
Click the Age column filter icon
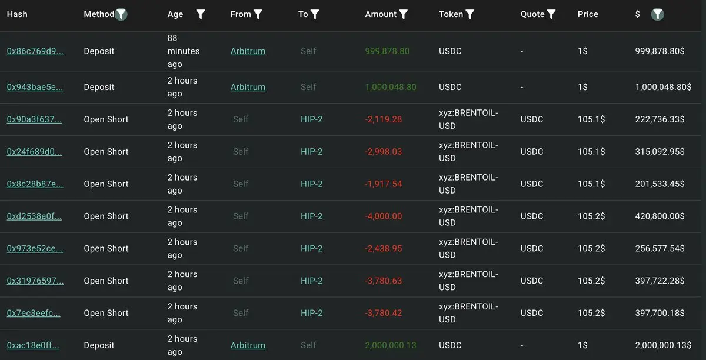click(201, 14)
